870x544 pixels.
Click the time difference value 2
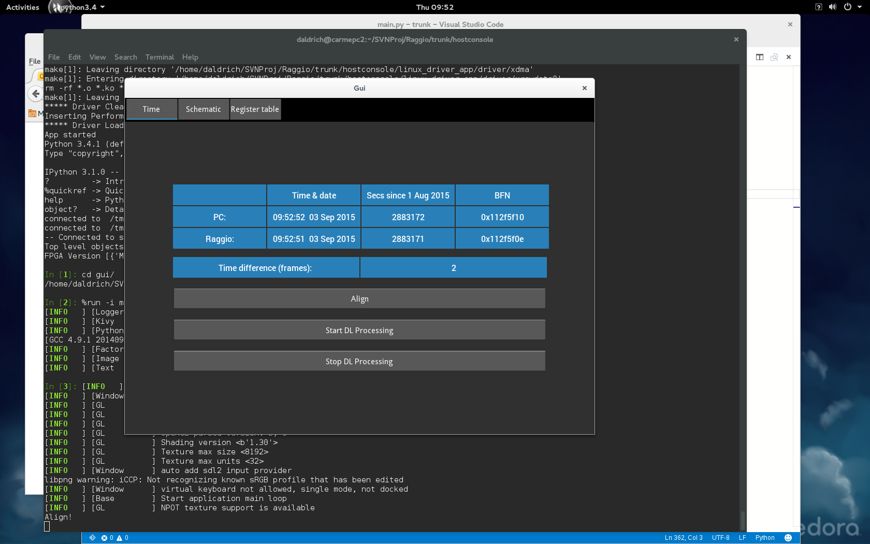pos(454,268)
